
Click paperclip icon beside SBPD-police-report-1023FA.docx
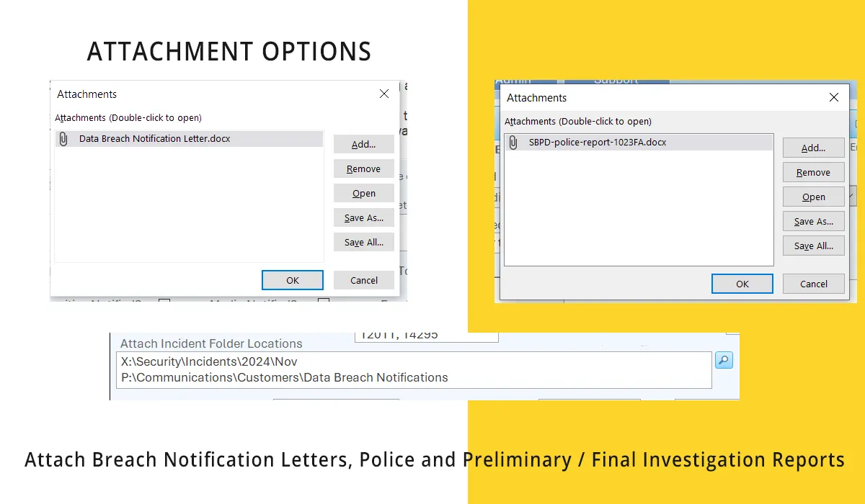pos(513,143)
